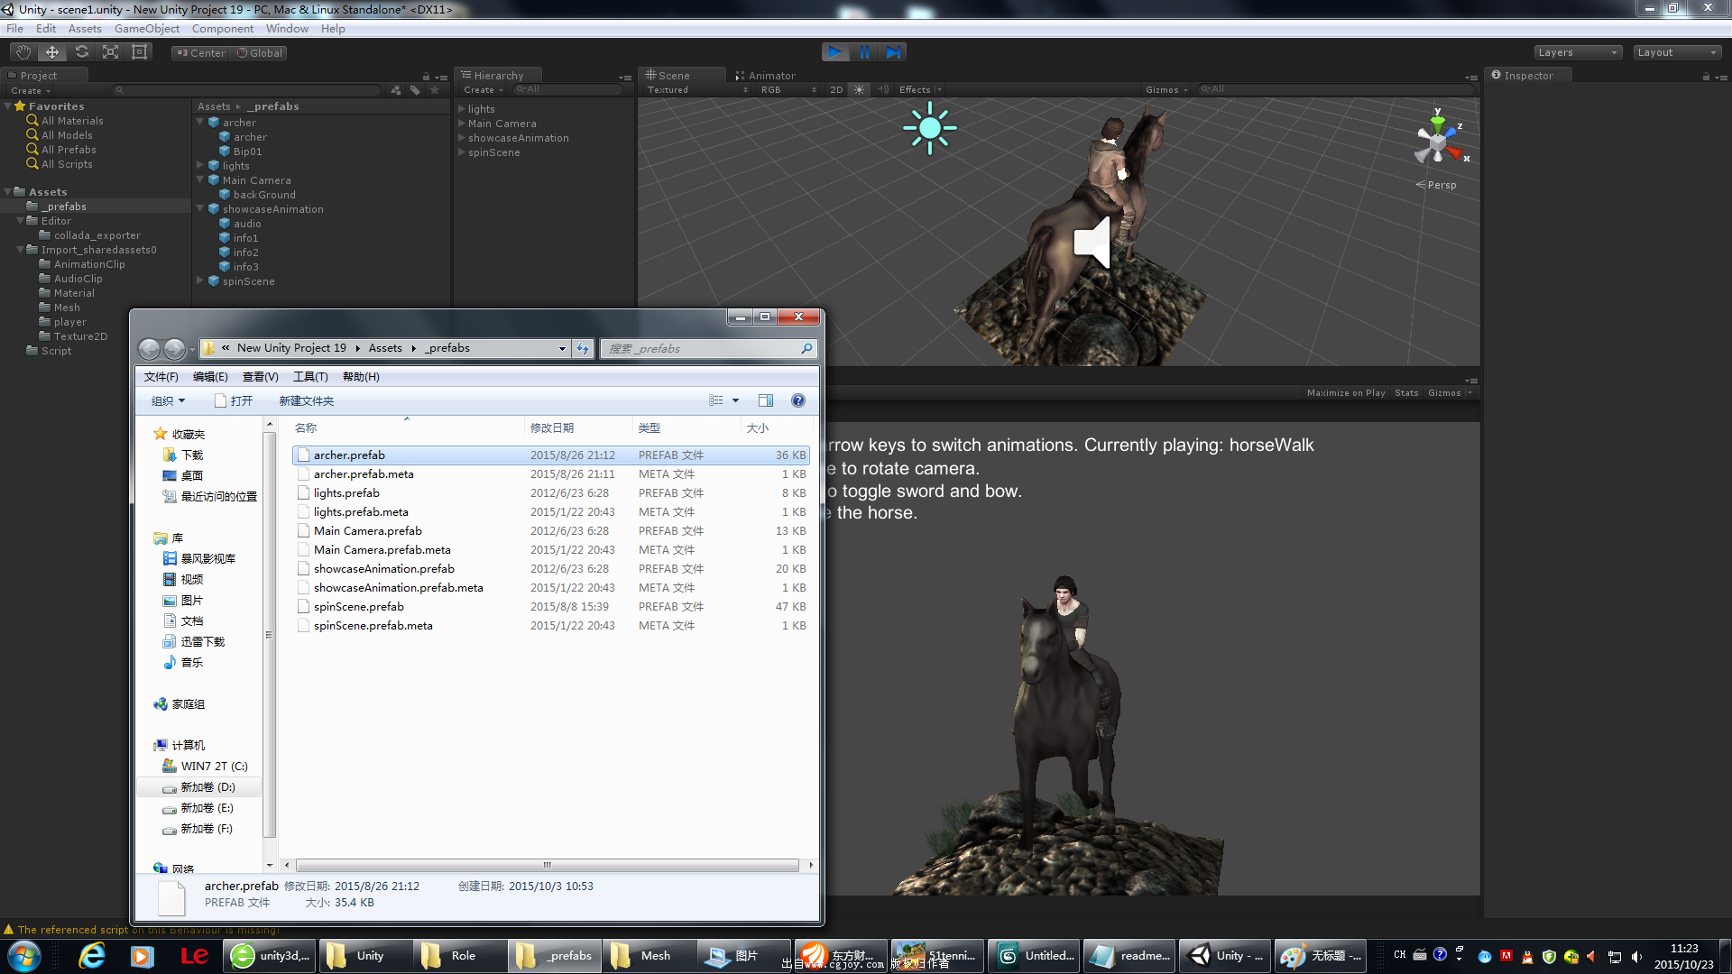Open Scene view Gizmos dropdown
Image resolution: width=1732 pixels, height=974 pixels.
click(1166, 90)
